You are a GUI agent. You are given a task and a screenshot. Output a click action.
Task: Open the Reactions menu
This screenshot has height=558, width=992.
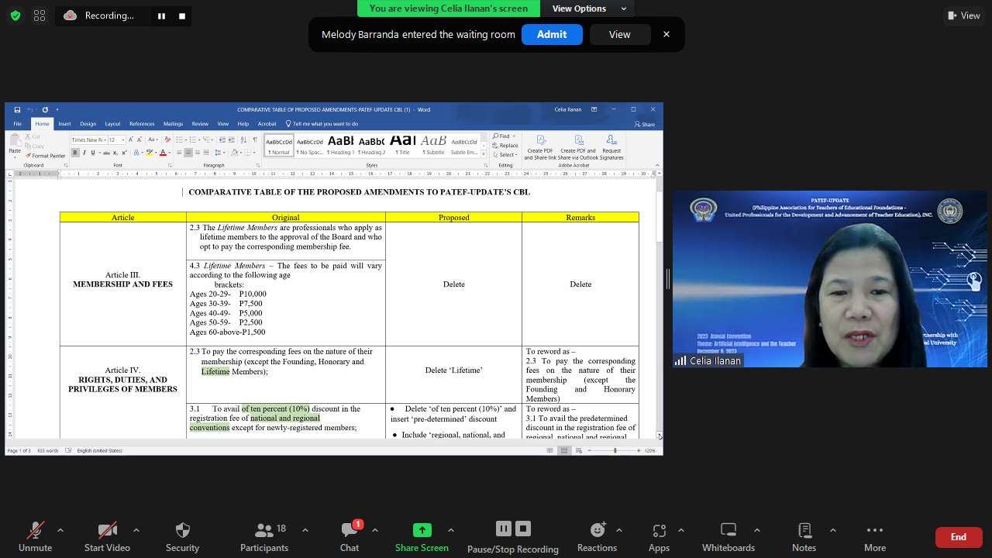point(597,531)
